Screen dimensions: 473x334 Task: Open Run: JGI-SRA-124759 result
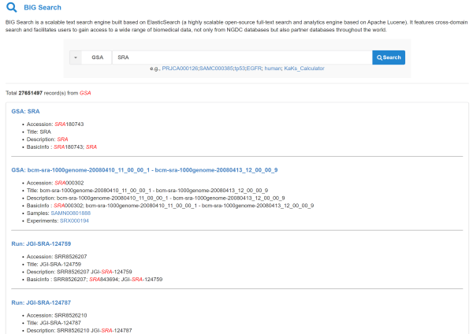pos(41,243)
